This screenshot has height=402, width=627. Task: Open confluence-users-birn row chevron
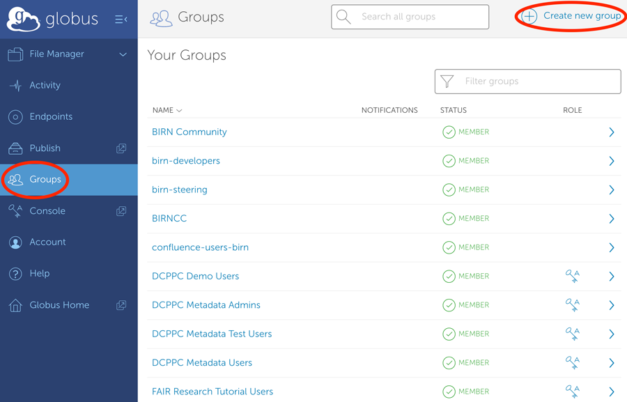click(612, 247)
